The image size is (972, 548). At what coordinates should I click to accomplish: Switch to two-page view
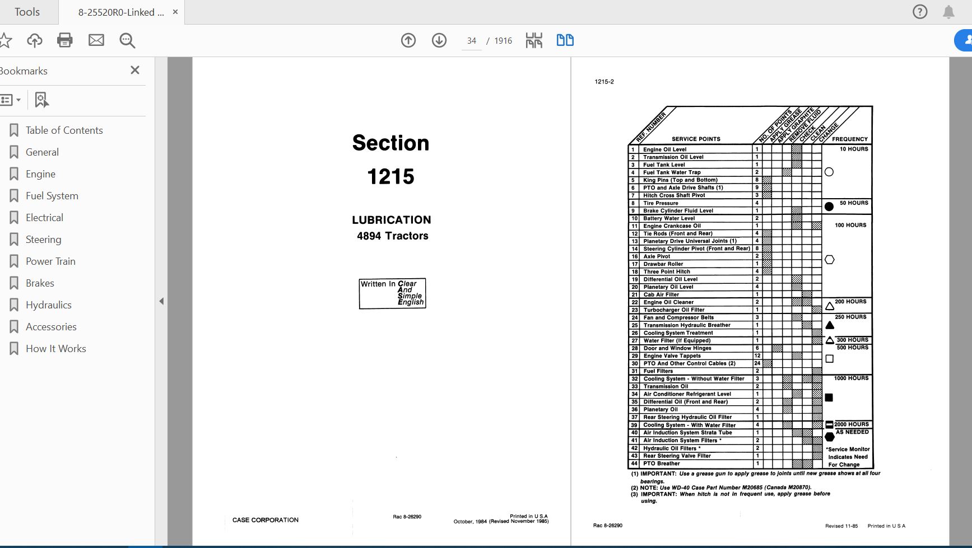tap(565, 40)
